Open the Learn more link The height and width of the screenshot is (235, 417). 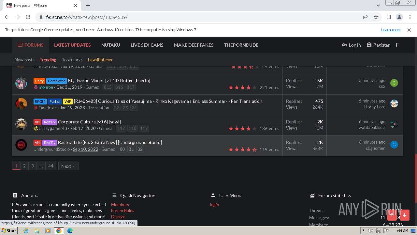[391, 30]
